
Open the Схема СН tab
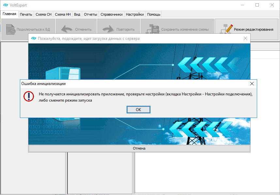pos(43,14)
